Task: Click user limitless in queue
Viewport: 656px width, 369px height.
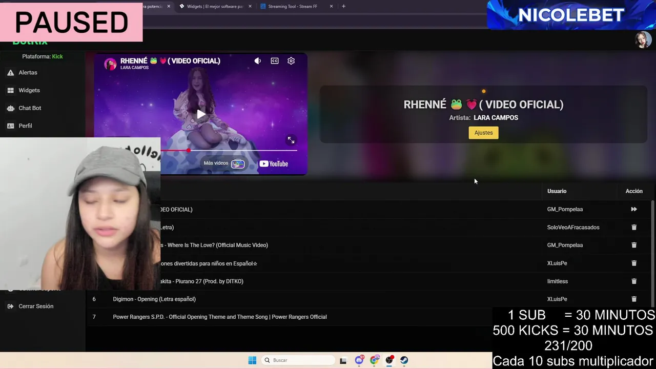Action: tap(557, 281)
